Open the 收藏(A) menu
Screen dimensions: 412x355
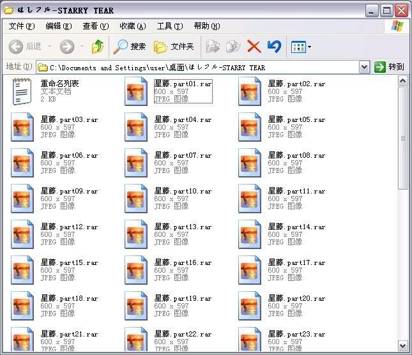133,26
